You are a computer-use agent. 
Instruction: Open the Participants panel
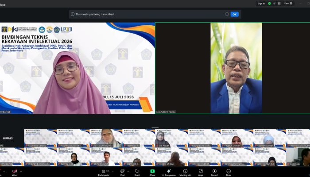pos(103,172)
